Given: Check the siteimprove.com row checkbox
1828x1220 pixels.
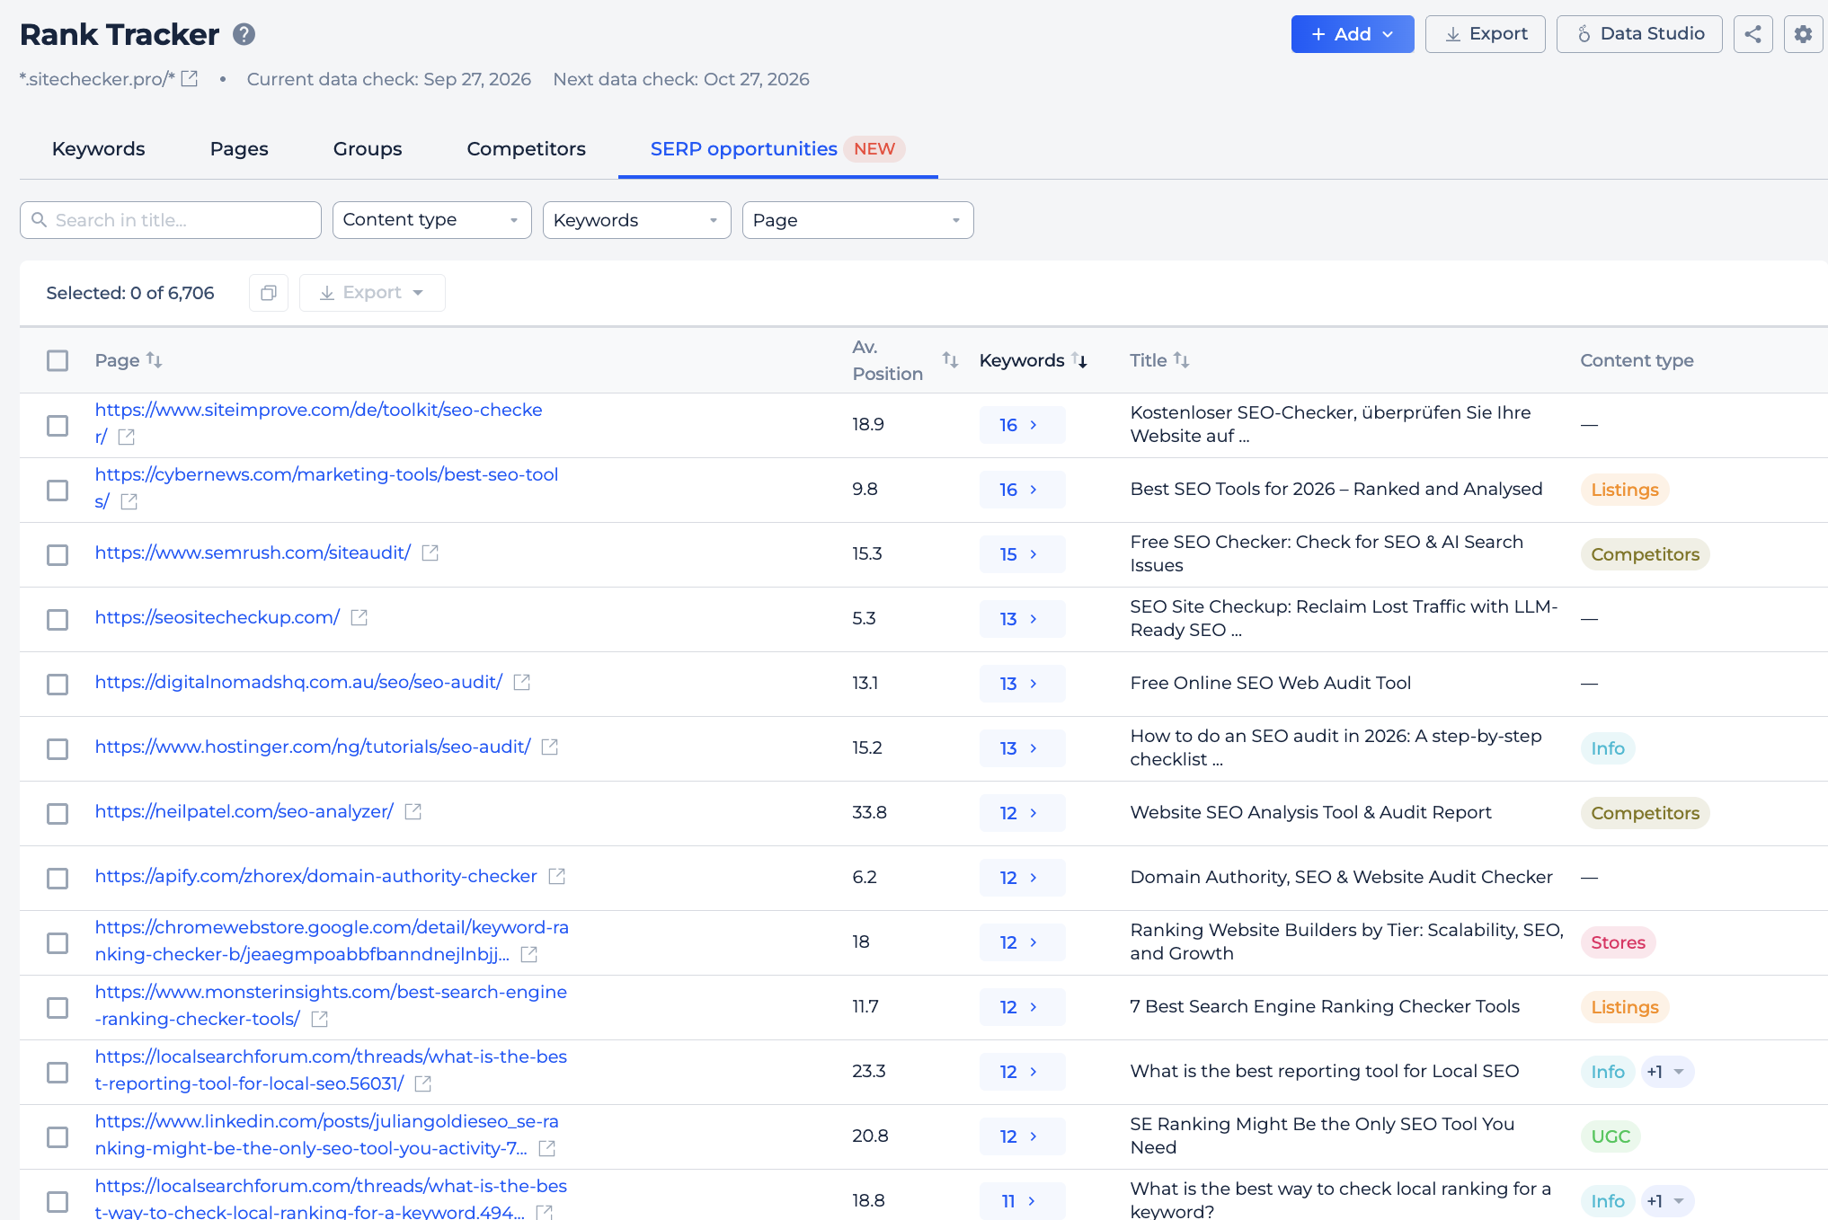Looking at the screenshot, I should [x=58, y=425].
